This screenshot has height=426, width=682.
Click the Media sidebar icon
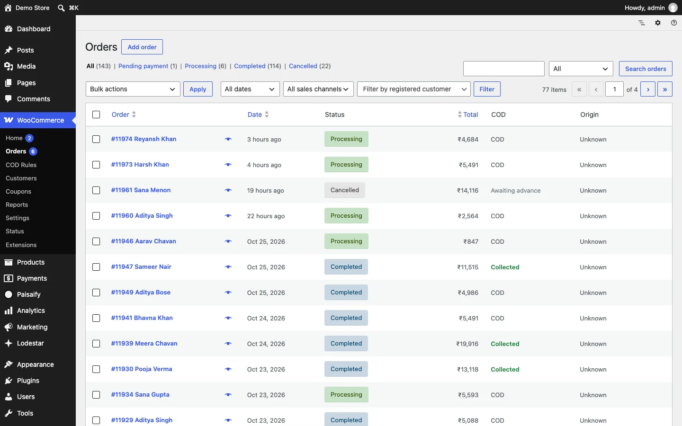pos(9,66)
